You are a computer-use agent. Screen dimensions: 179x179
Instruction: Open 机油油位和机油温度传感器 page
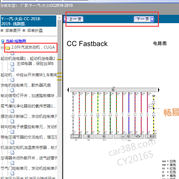click(x=29, y=148)
